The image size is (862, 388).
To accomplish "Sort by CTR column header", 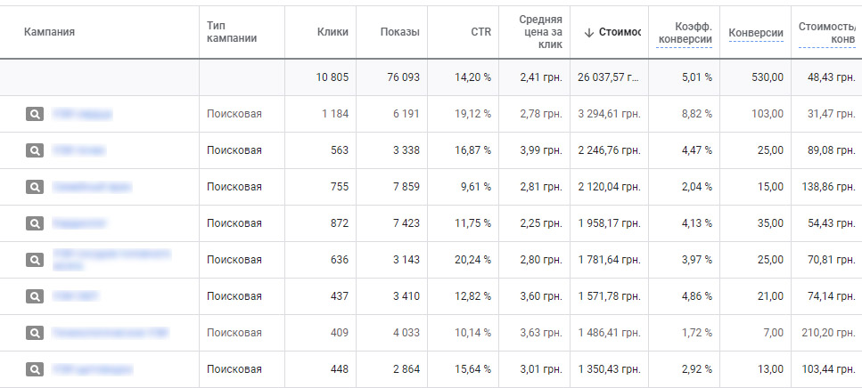I will (481, 32).
